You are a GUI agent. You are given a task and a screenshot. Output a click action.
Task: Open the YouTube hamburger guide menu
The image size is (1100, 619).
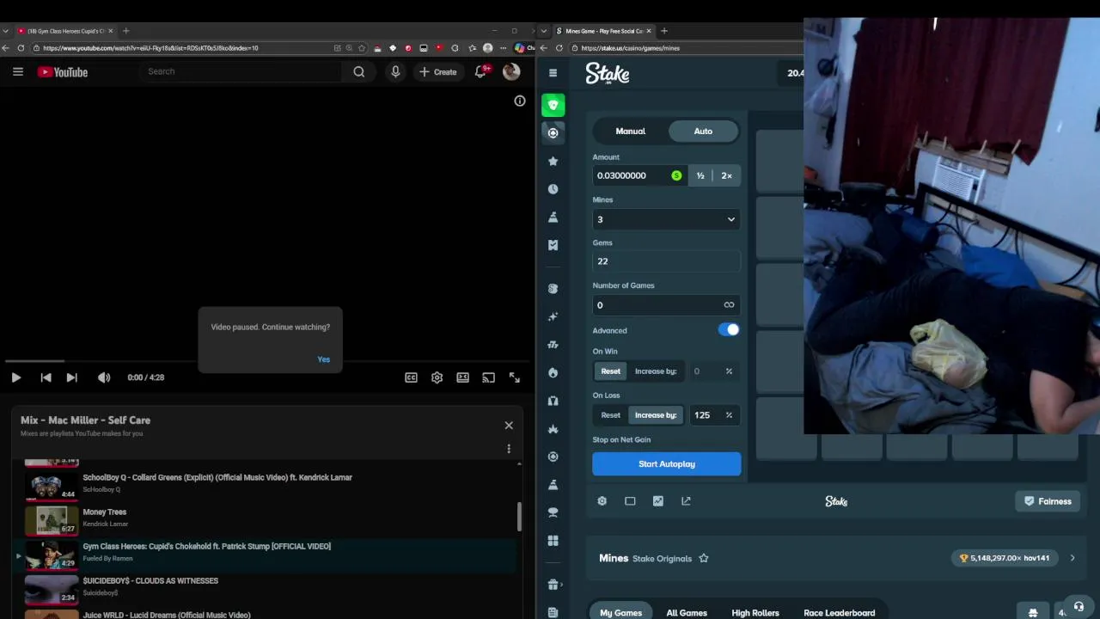coord(17,72)
